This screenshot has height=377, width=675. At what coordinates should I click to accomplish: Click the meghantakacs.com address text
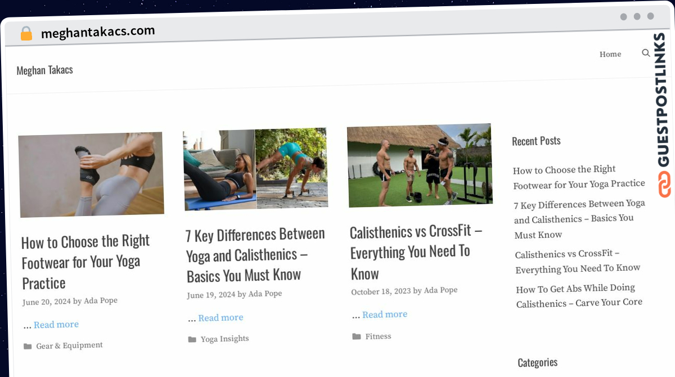click(x=98, y=32)
